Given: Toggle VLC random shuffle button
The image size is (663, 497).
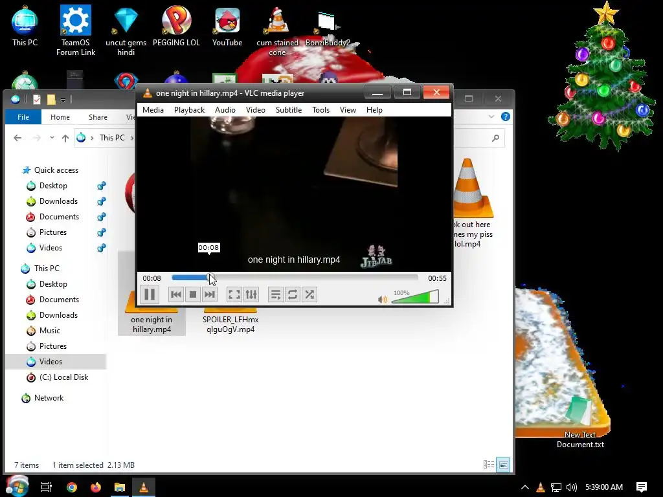Looking at the screenshot, I should 309,294.
